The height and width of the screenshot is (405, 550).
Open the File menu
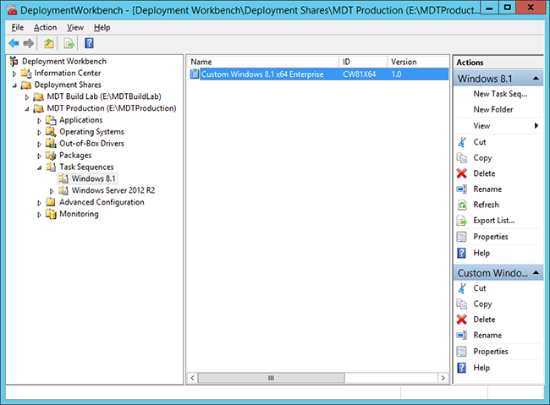[x=17, y=27]
